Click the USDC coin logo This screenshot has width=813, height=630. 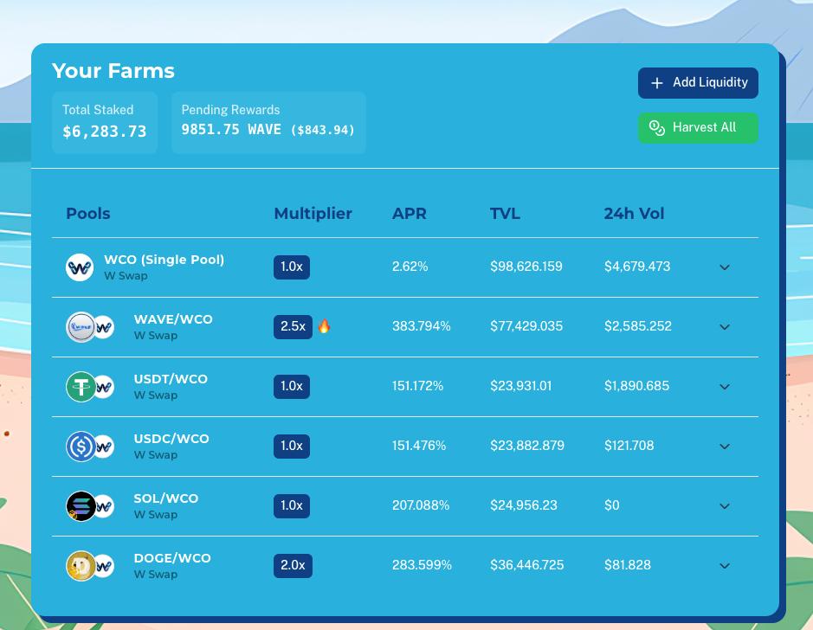click(x=81, y=446)
